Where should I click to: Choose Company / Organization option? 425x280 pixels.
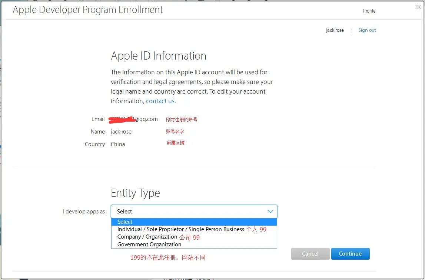pyautogui.click(x=194, y=237)
